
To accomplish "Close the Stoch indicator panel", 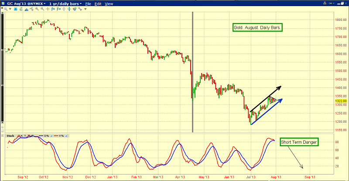I will pos(2,135).
